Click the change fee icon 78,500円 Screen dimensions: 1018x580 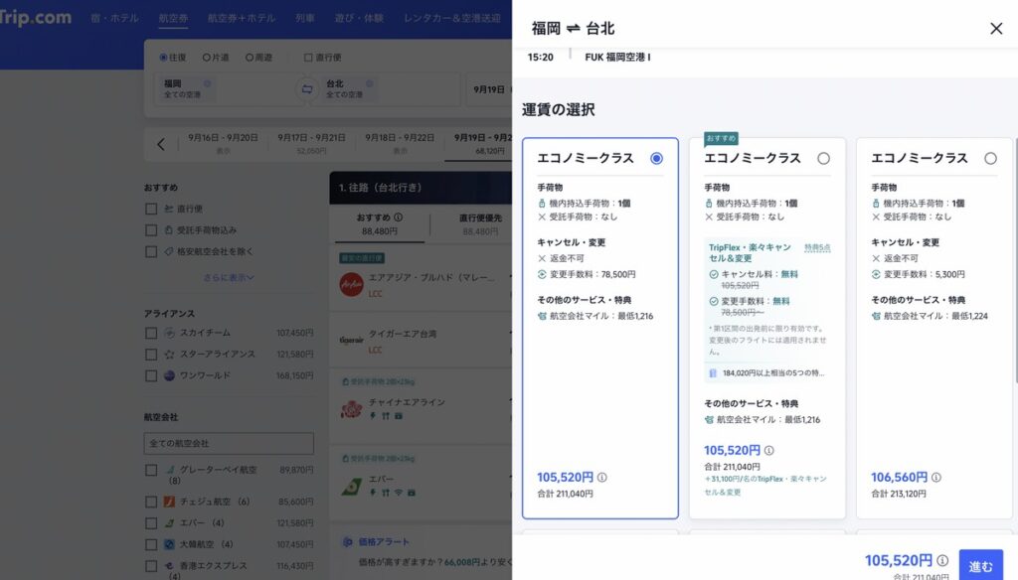coord(542,274)
